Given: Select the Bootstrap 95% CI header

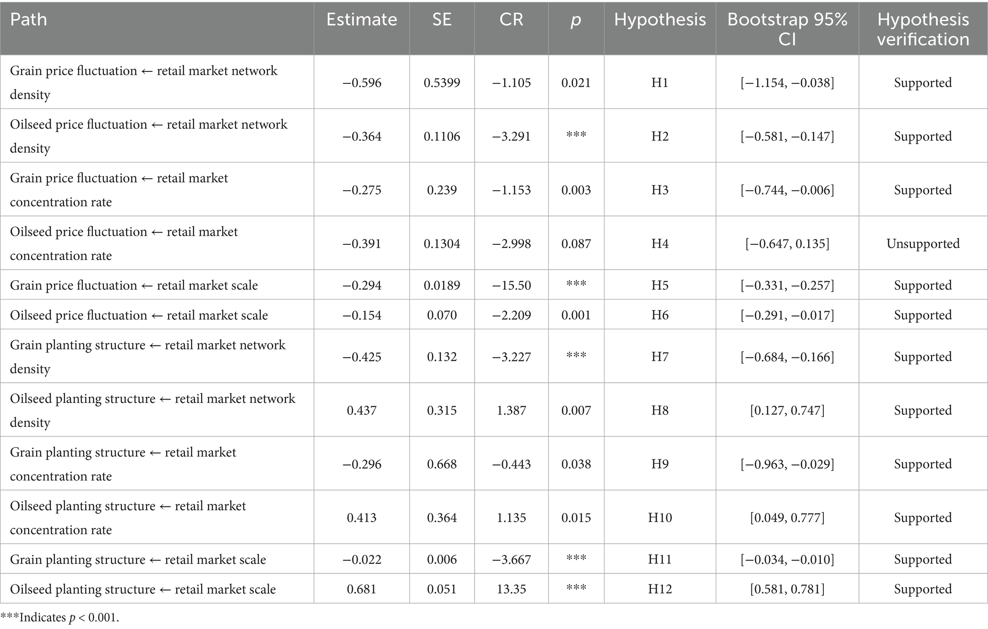Looking at the screenshot, I should pyautogui.click(x=787, y=29).
